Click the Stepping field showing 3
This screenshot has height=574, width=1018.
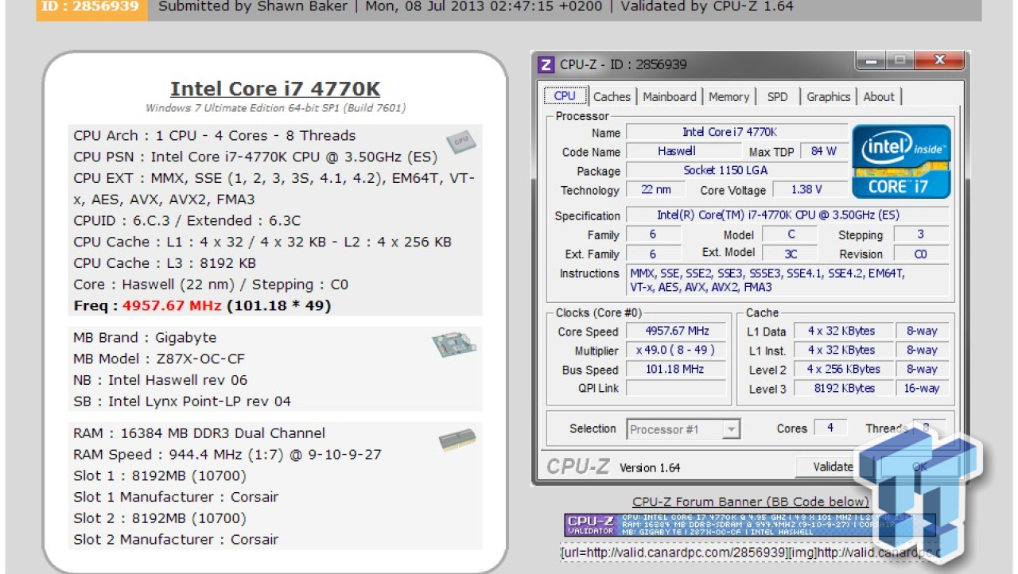tap(921, 235)
